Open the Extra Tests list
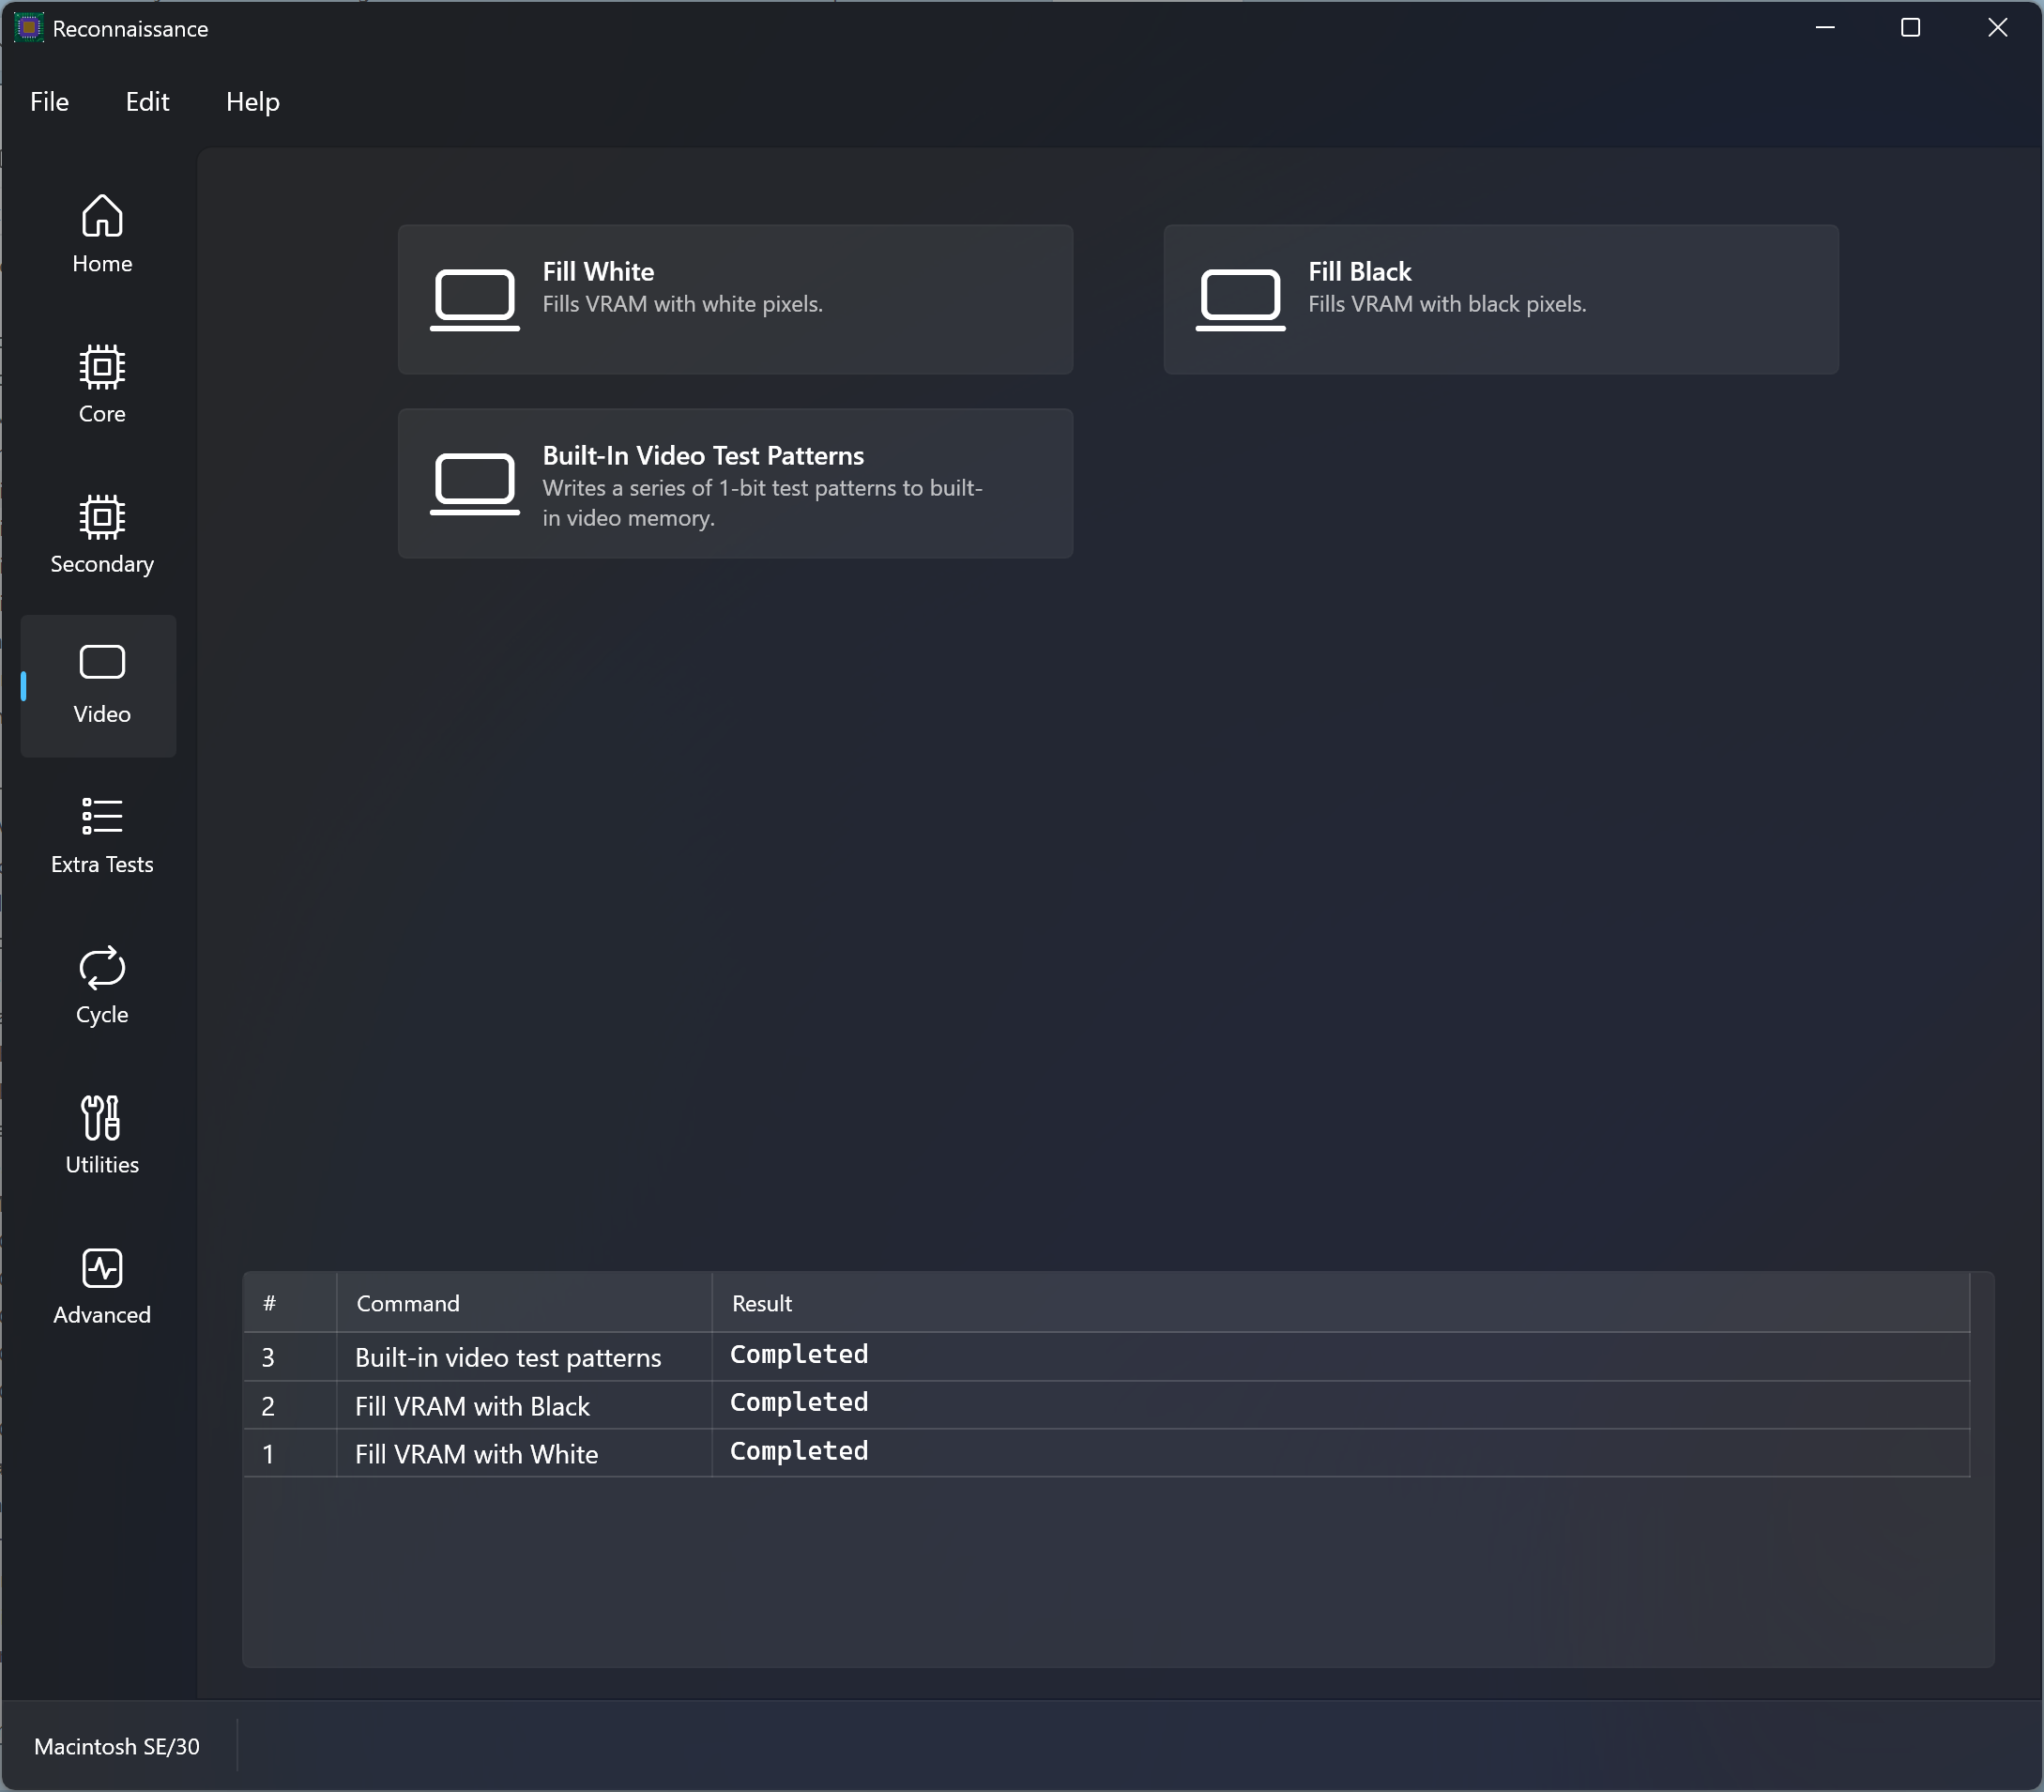The image size is (2044, 1792). tap(101, 835)
